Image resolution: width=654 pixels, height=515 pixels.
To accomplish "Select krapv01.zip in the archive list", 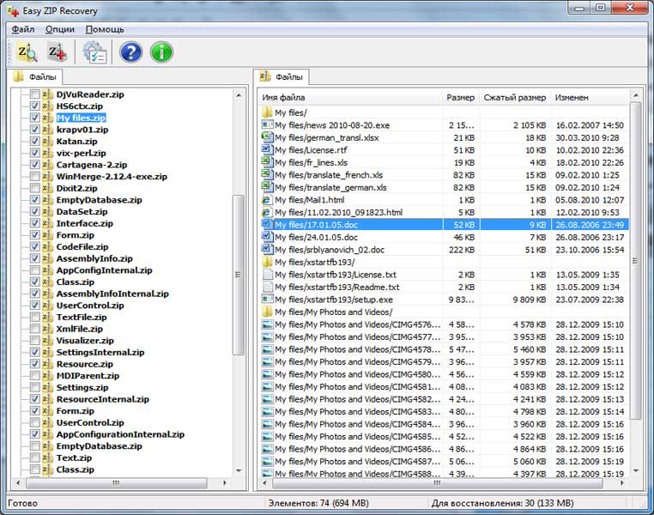I will (82, 130).
